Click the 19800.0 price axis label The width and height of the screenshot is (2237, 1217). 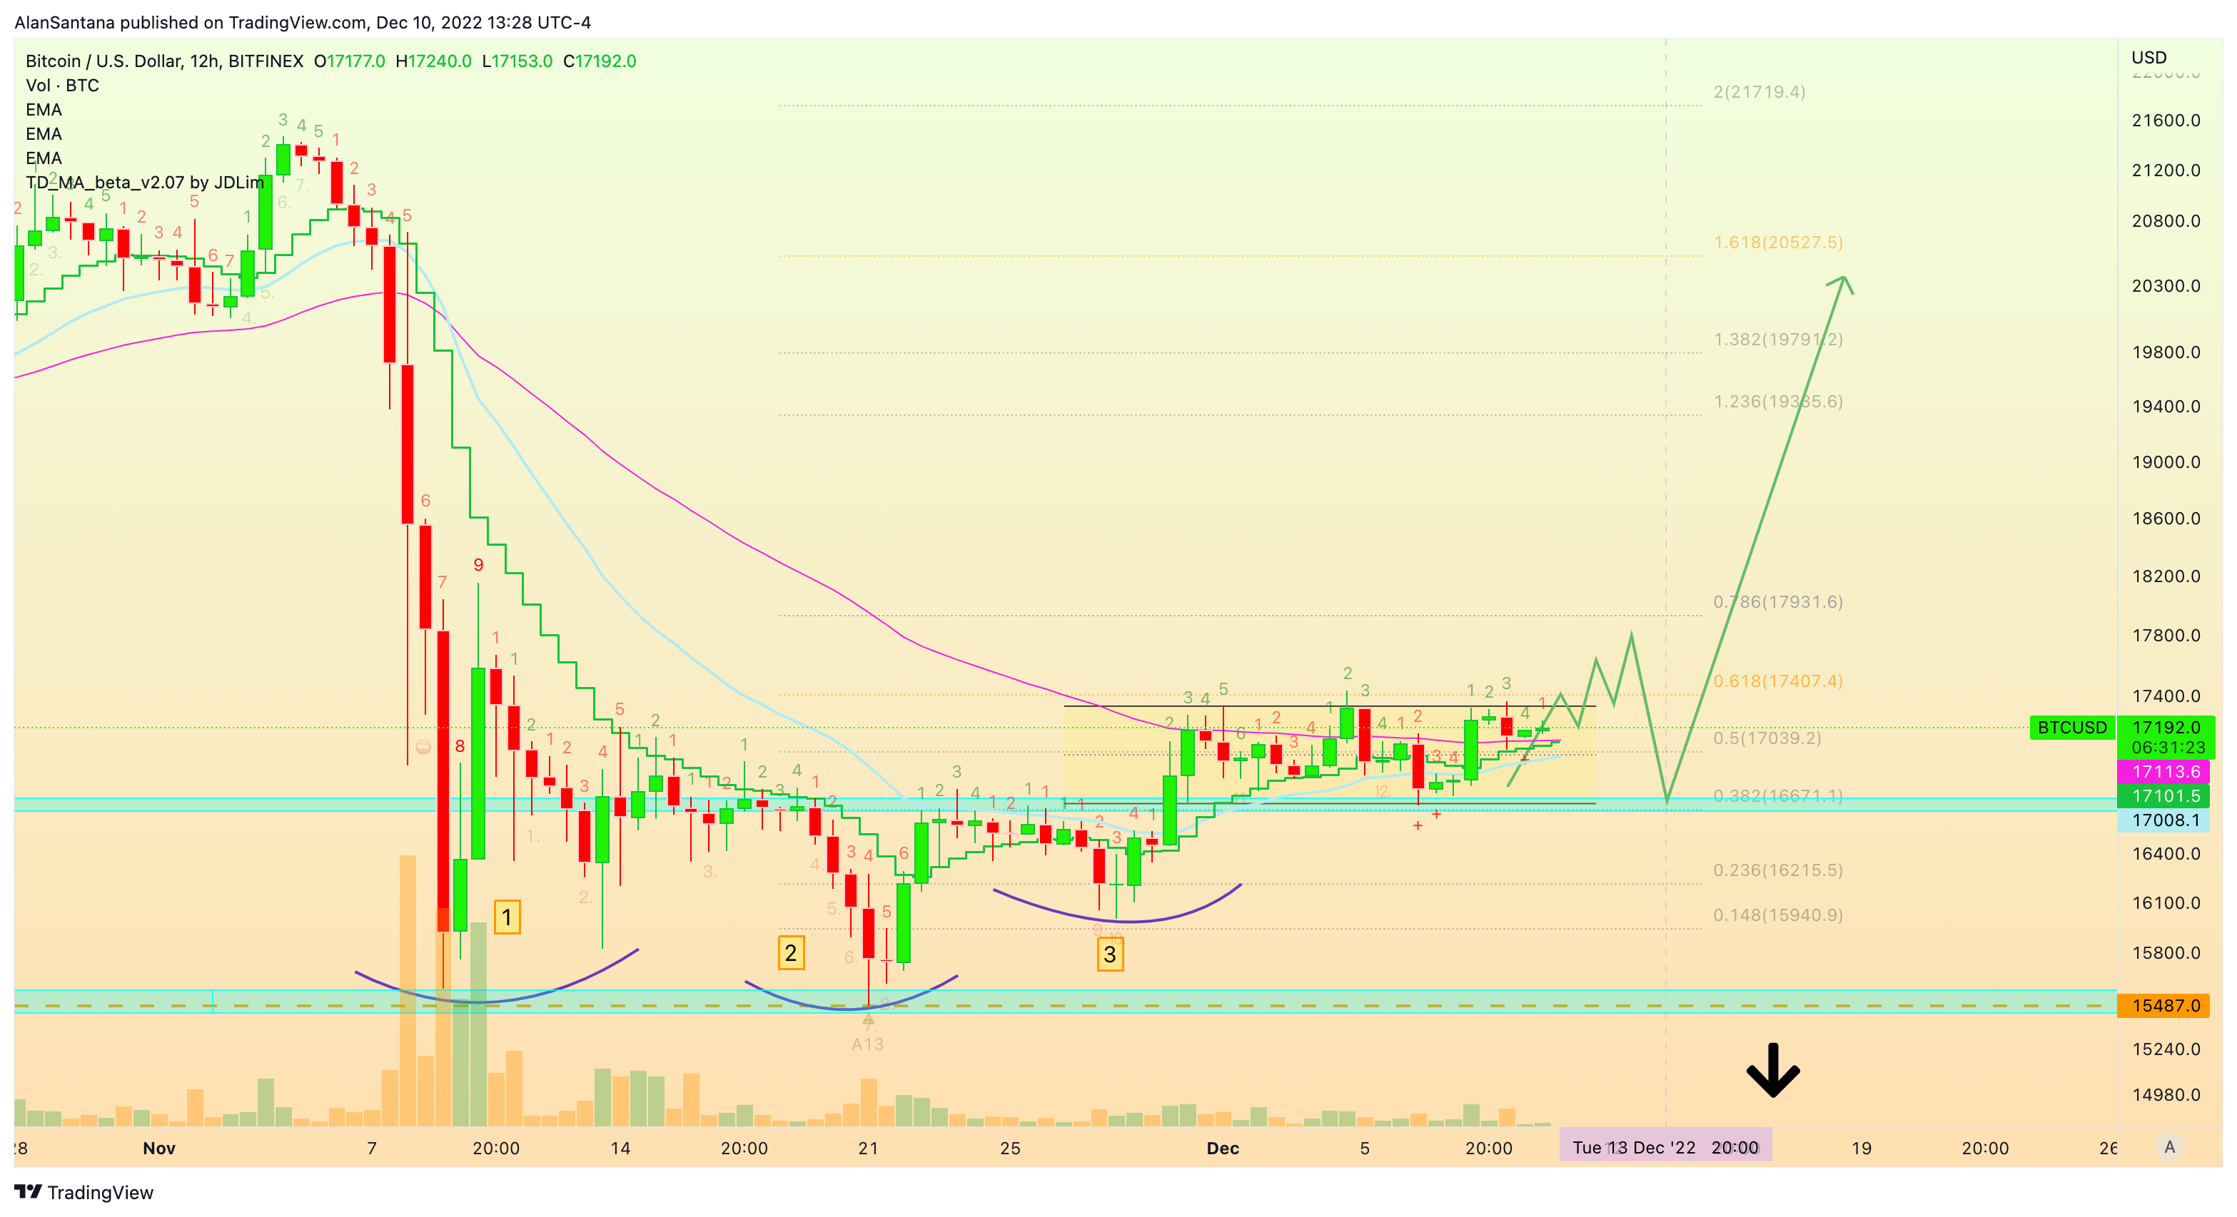2166,352
